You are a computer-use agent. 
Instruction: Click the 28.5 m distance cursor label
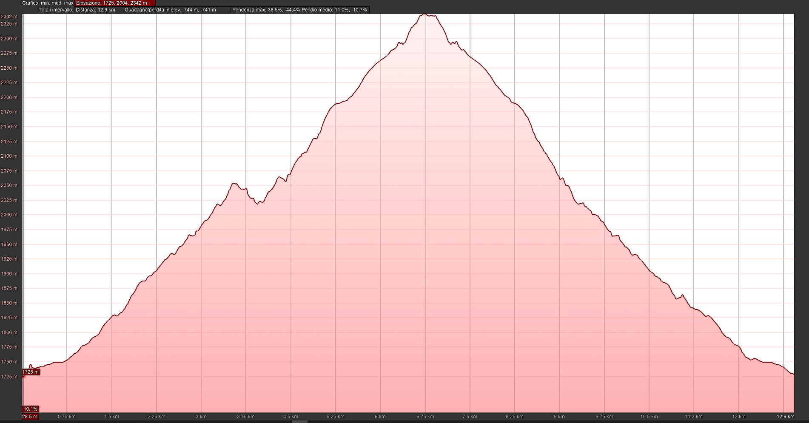coord(30,417)
